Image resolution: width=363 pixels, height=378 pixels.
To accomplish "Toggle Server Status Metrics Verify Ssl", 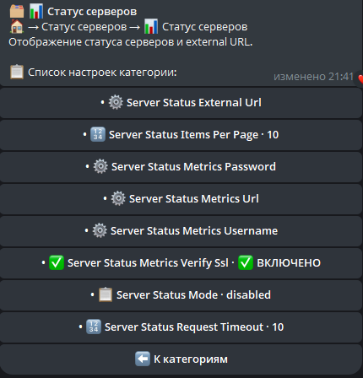I will pyautogui.click(x=181, y=263).
